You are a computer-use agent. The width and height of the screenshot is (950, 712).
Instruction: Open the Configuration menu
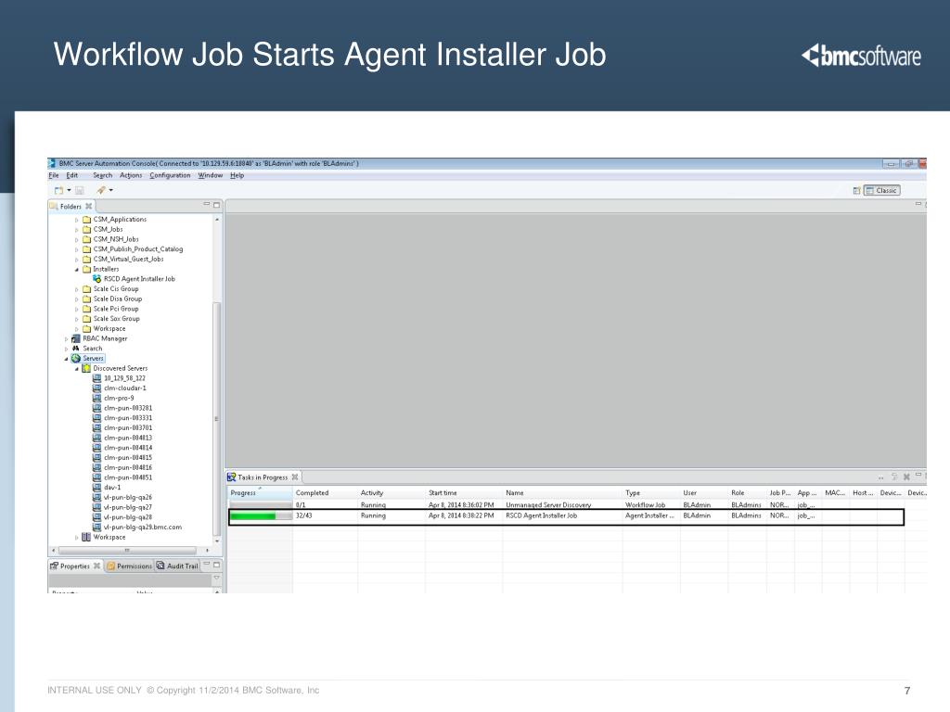tap(170, 175)
